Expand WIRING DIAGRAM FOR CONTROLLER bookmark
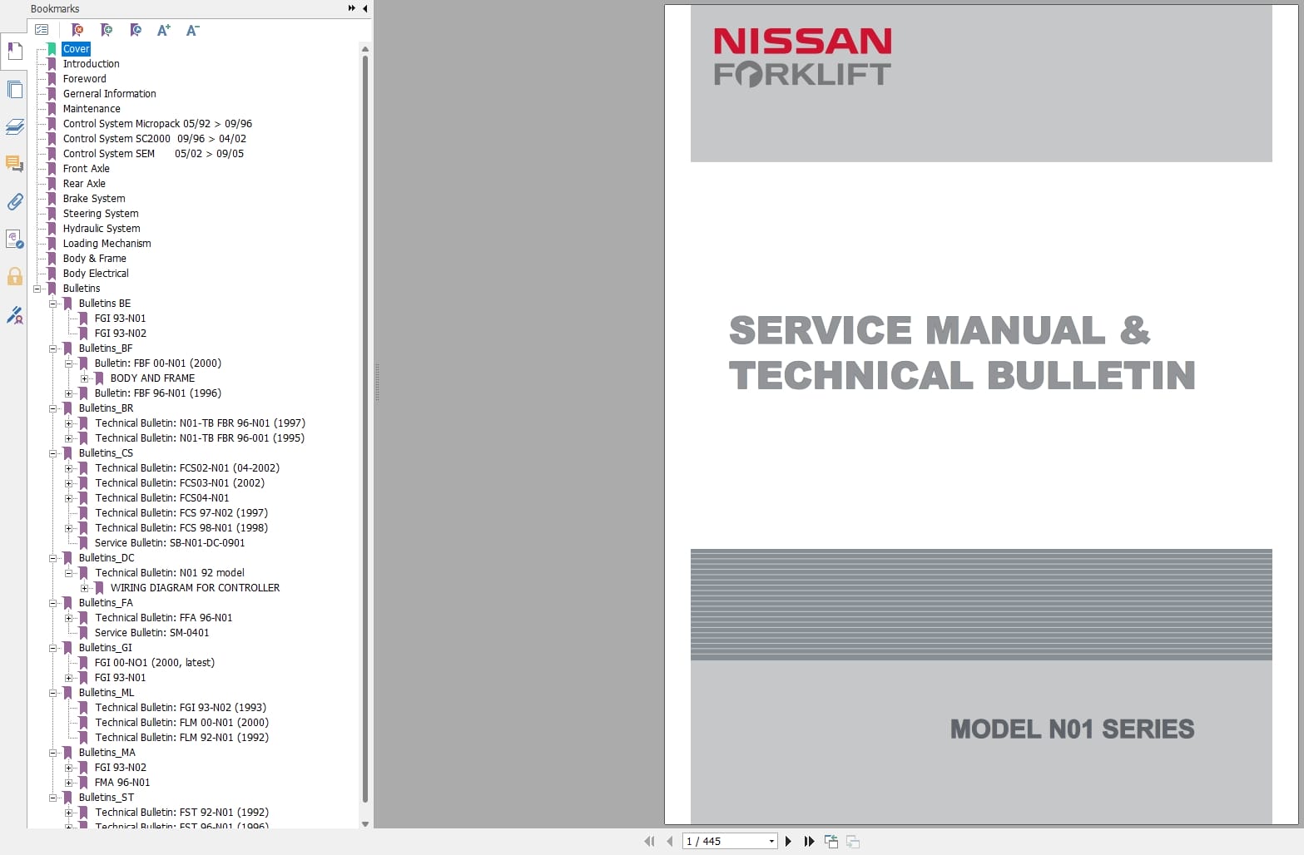Screen dimensions: 1304x855 tap(84, 588)
